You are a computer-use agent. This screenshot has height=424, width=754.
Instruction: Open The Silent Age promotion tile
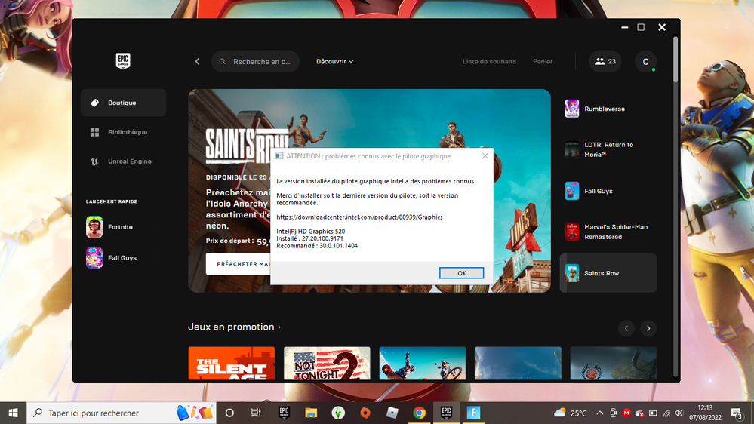click(x=231, y=364)
